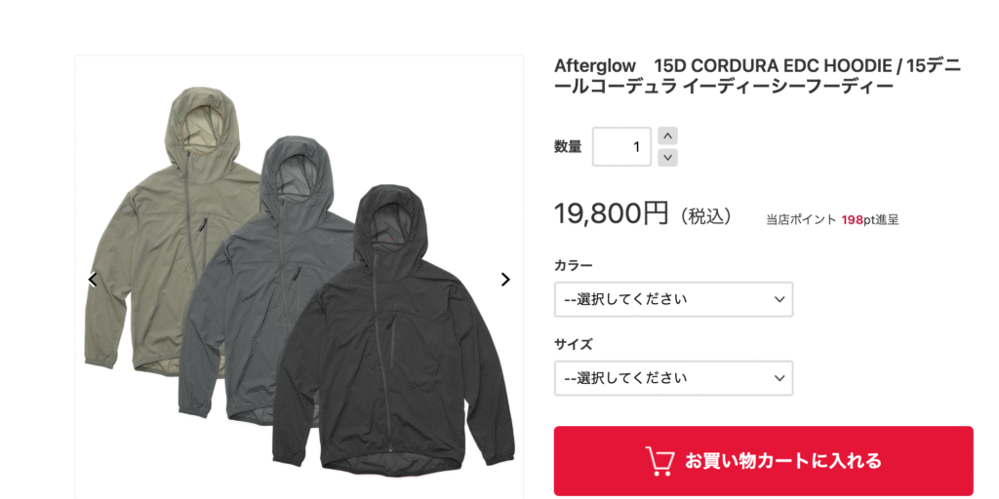The height and width of the screenshot is (499, 999).
Task: Decrease quantity with the down arrow
Action: (x=667, y=157)
